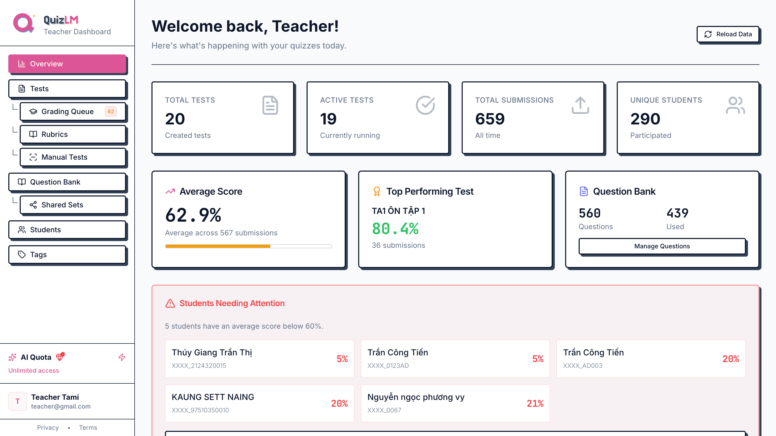Image resolution: width=776 pixels, height=436 pixels.
Task: Click the Unique Students people icon
Action: click(x=735, y=105)
